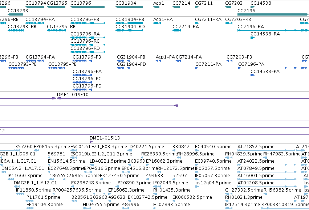Viewport: 309px width, 210px height.
Task: Click transcript CG13796-RD
Action: 85,48
